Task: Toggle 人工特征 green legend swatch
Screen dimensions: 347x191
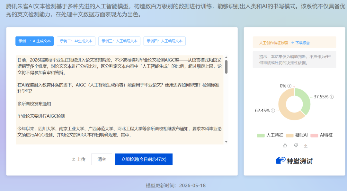Action: [x=261, y=135]
